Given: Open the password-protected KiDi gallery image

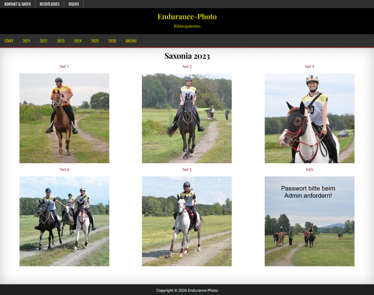Looking at the screenshot, I should [309, 221].
